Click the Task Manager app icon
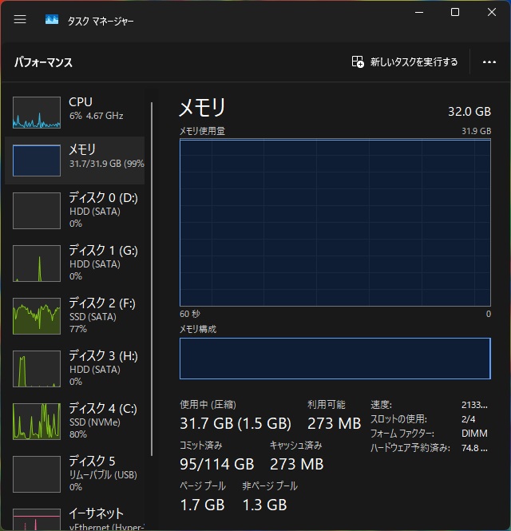This screenshot has width=511, height=531. pos(52,20)
